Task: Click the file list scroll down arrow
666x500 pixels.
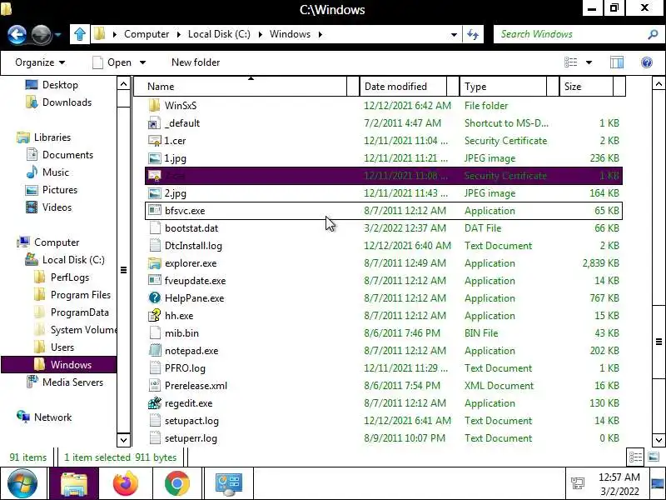Action: (659, 440)
